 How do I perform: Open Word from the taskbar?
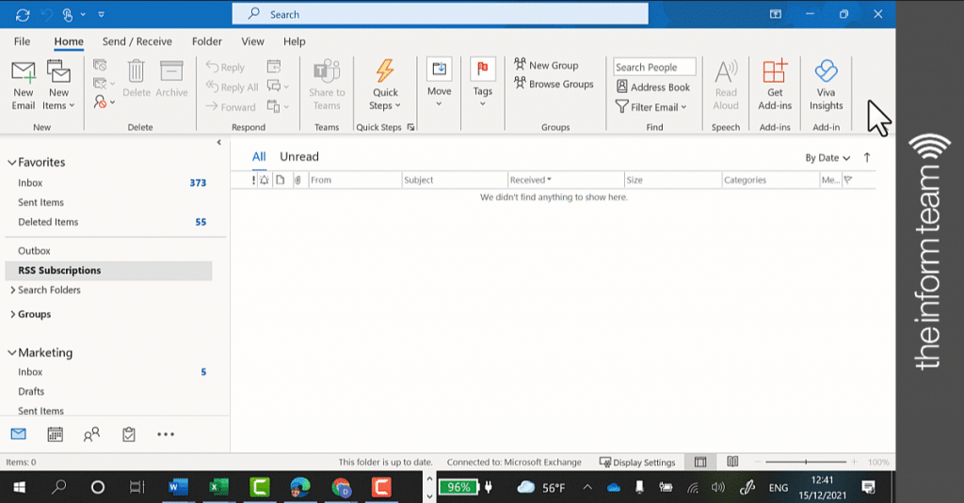178,487
